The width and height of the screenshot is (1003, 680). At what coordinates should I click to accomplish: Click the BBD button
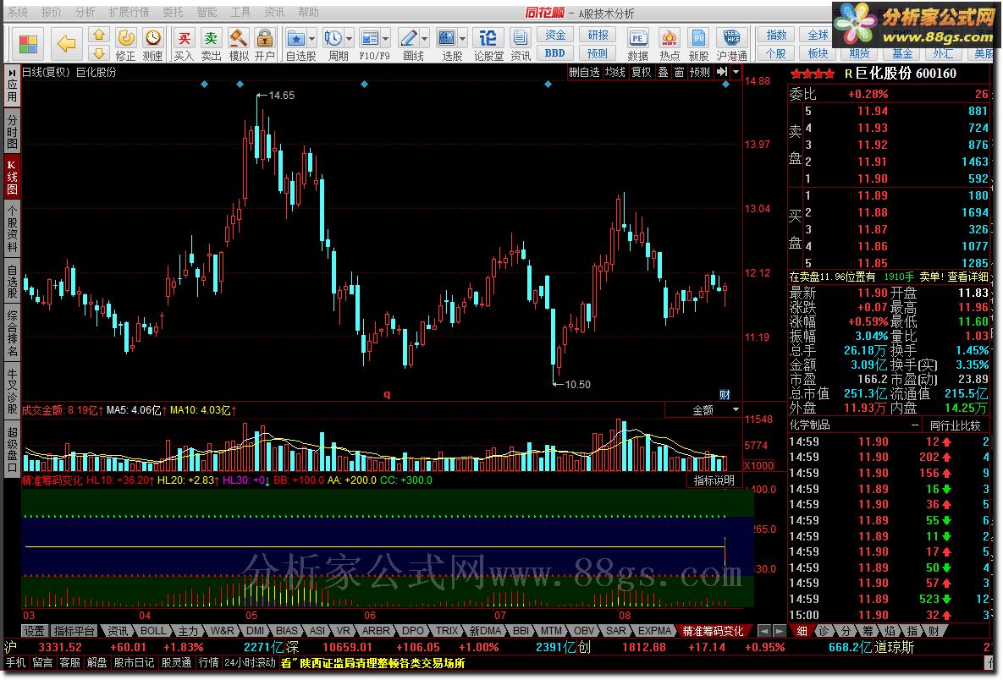point(554,53)
